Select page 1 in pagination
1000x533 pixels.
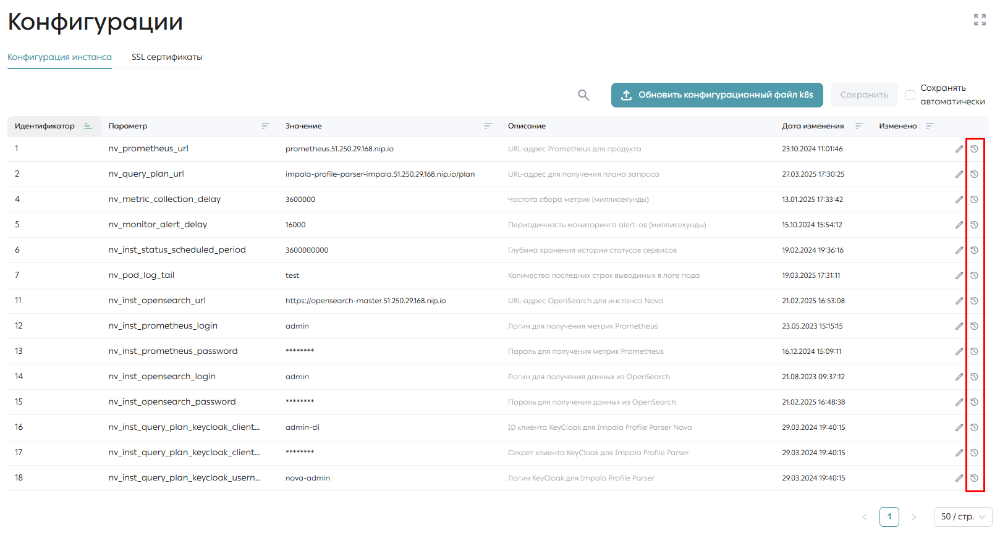pos(889,517)
